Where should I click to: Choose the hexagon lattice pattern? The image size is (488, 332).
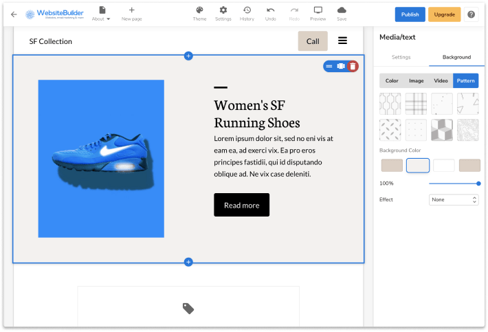(390, 104)
